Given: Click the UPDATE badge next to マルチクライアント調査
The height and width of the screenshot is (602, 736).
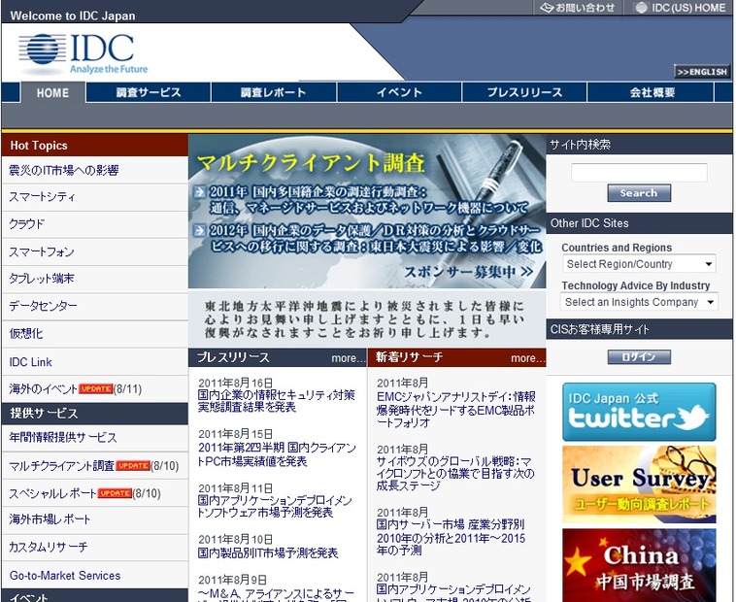Looking at the screenshot, I should [133, 465].
